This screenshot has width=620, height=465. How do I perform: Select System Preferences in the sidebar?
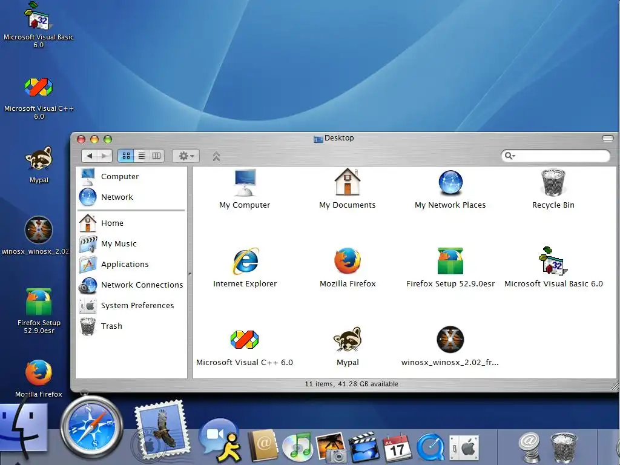[x=131, y=305]
